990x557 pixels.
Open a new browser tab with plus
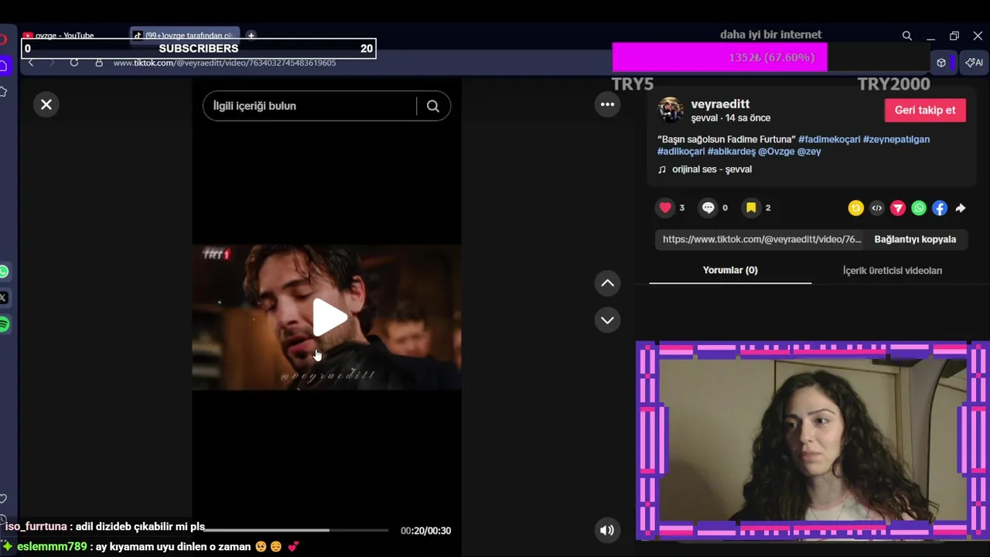251,36
